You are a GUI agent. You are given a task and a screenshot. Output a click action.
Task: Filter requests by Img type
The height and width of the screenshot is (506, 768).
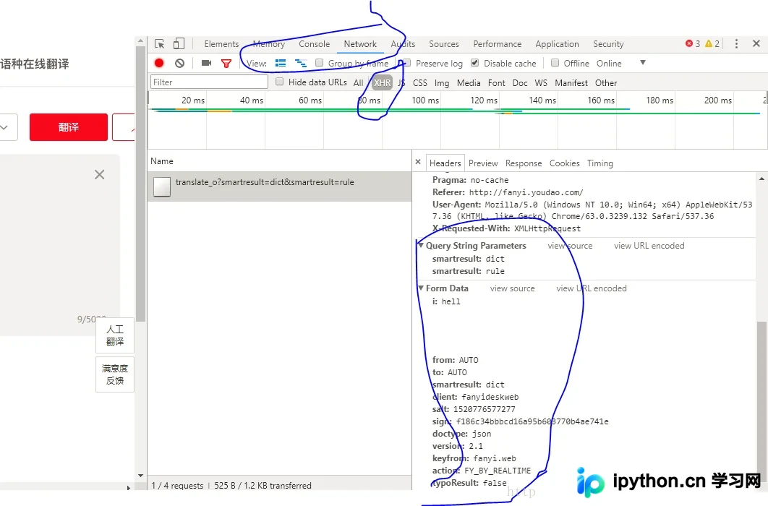(x=441, y=82)
